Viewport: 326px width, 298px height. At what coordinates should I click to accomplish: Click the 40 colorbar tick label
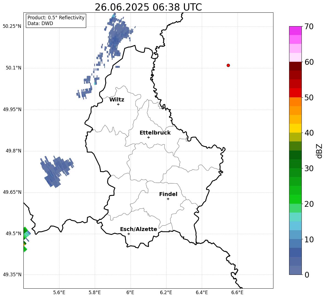[x=309, y=133]
